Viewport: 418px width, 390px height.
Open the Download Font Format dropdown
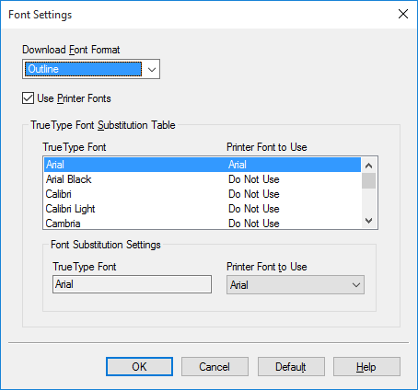[91, 69]
